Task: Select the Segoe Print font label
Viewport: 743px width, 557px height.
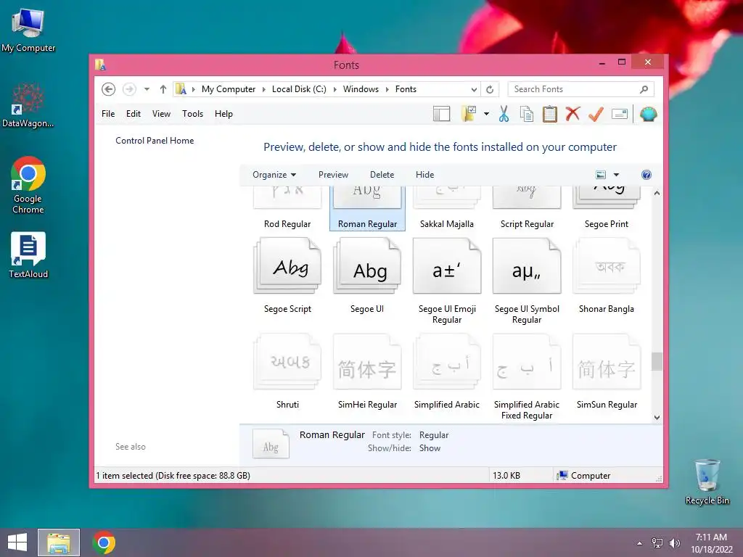Action: [x=607, y=224]
